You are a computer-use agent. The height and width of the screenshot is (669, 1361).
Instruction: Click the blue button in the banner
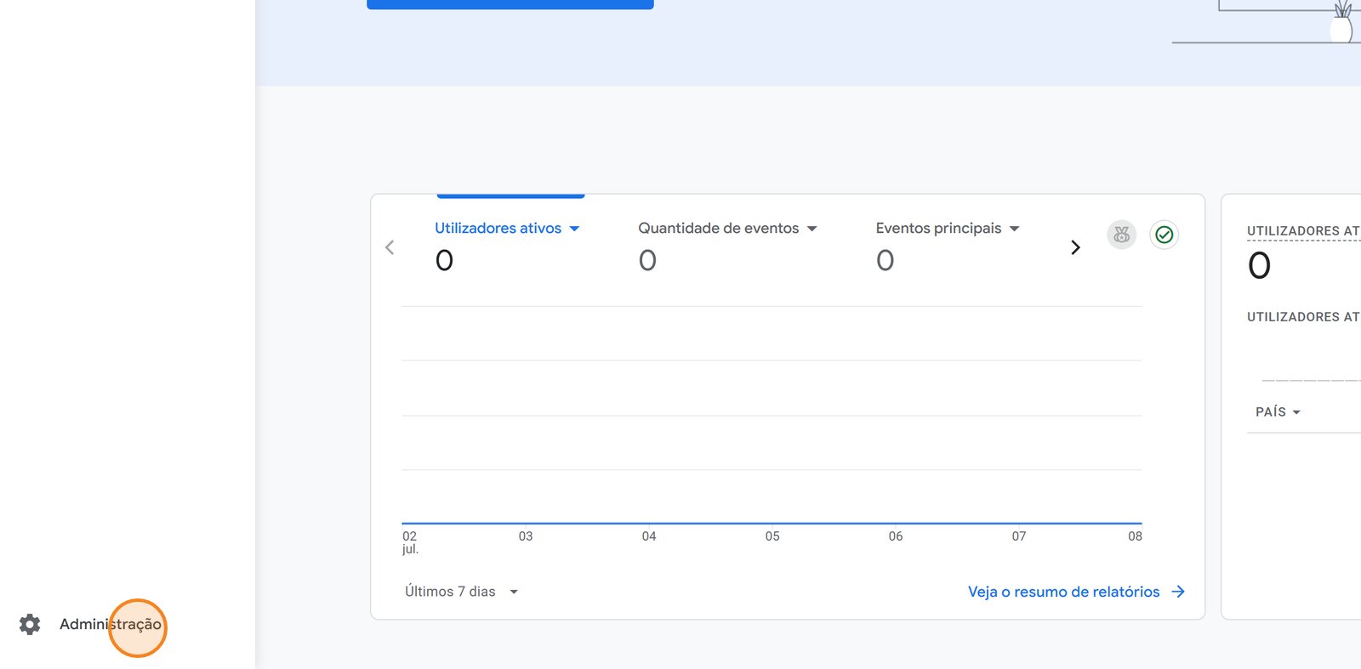click(x=510, y=3)
